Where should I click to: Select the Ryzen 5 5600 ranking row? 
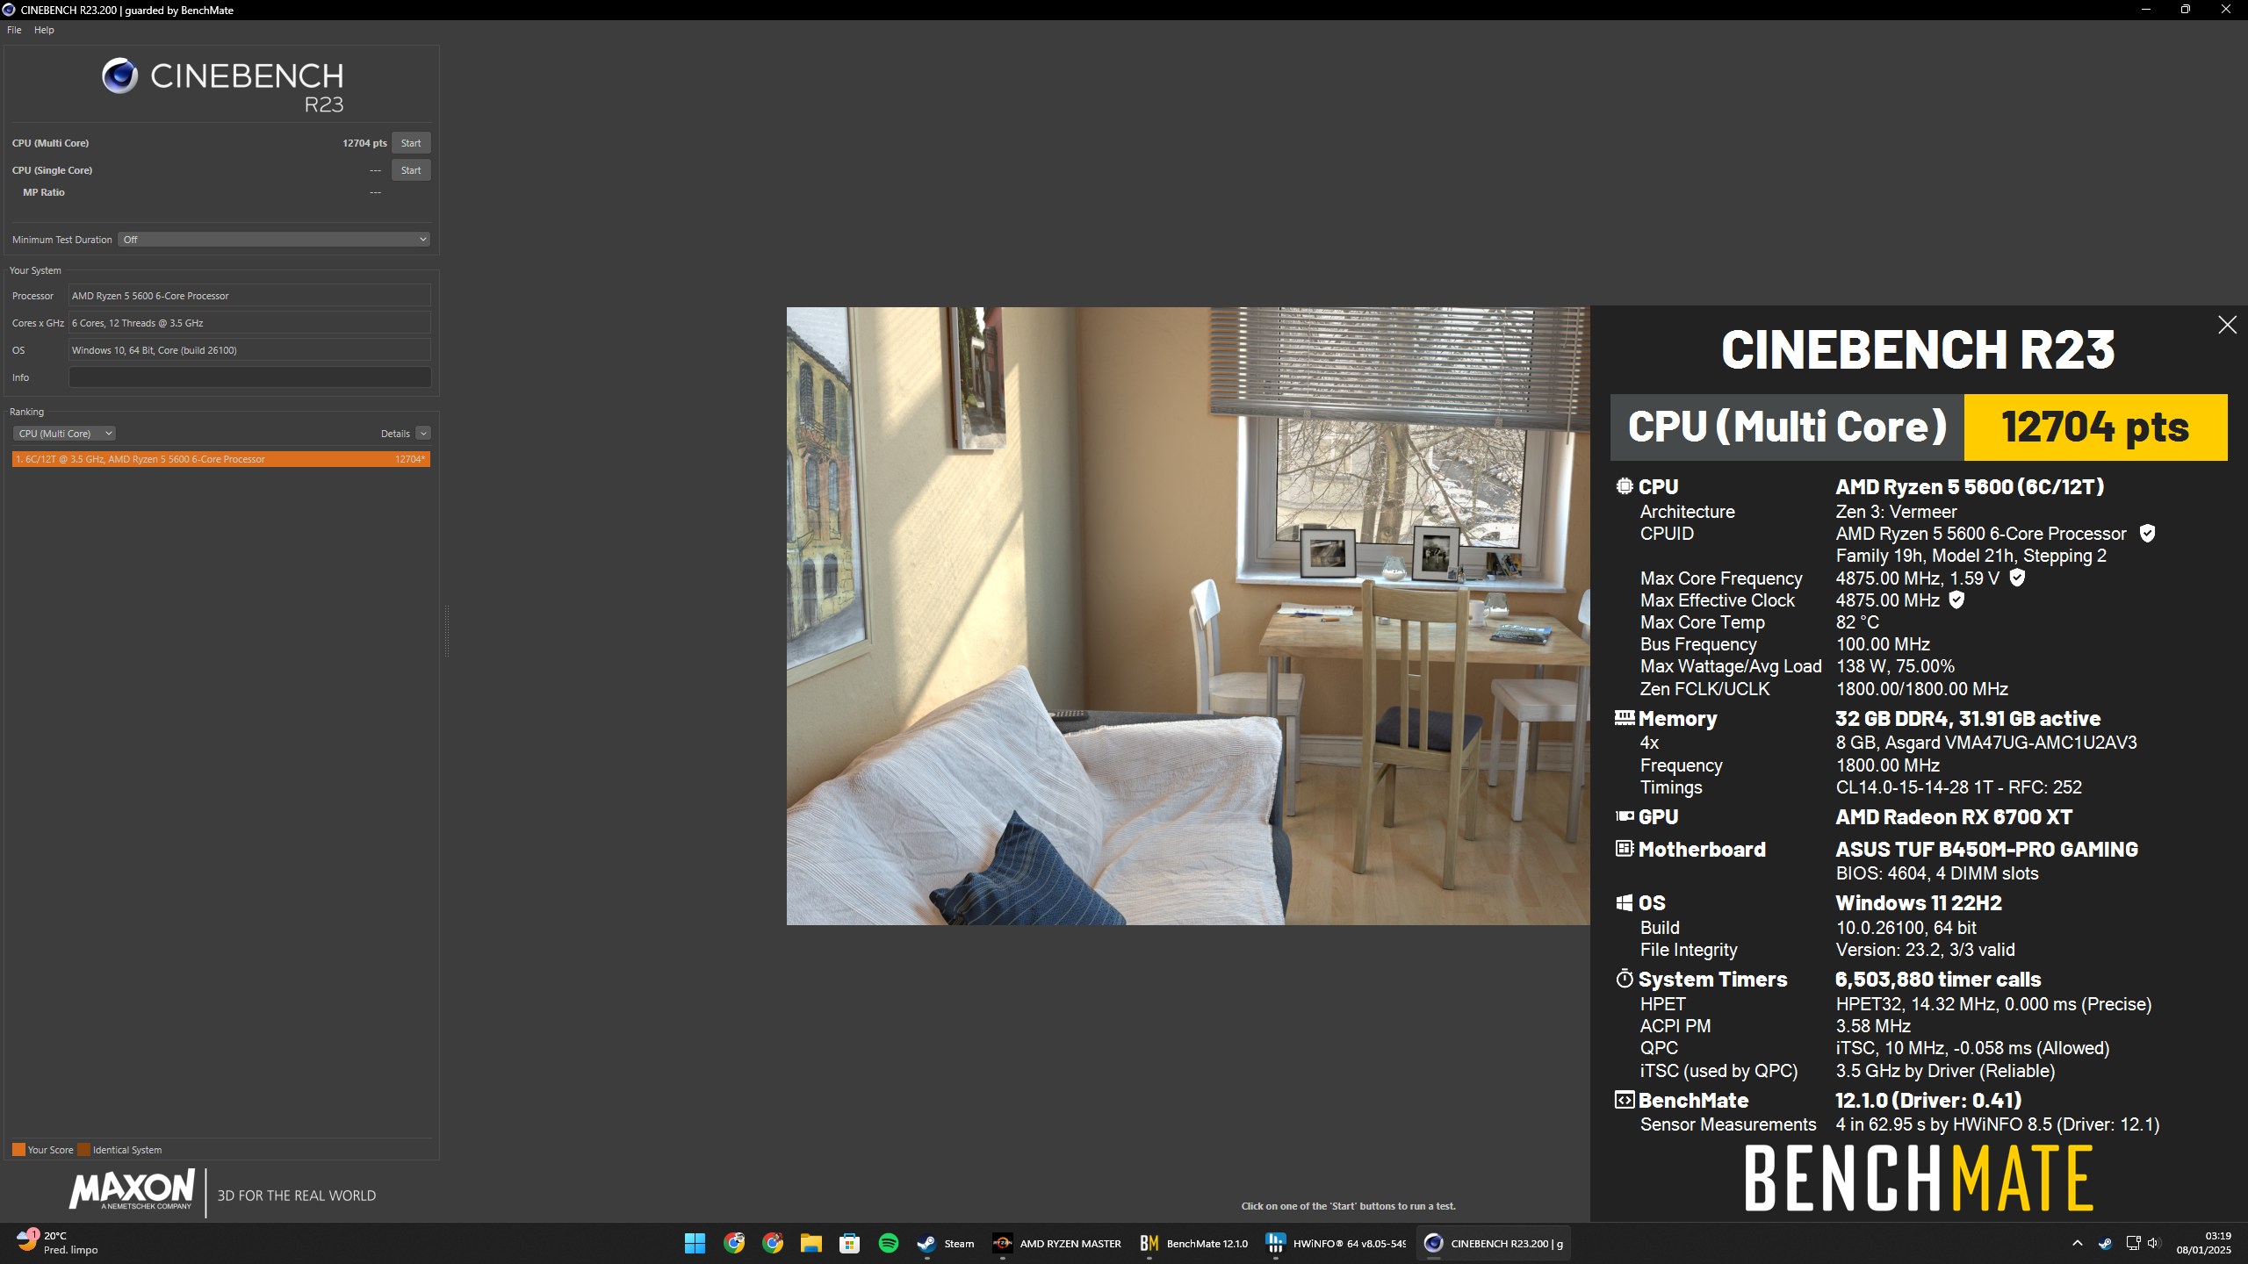(221, 459)
